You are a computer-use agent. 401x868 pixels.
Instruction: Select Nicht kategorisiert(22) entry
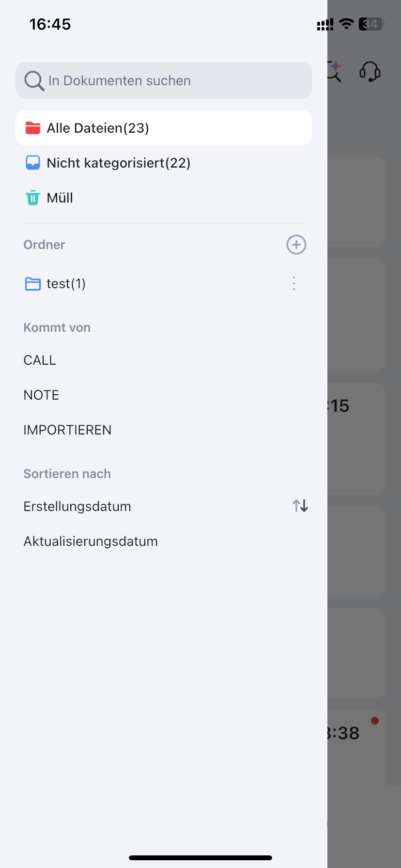click(x=164, y=163)
